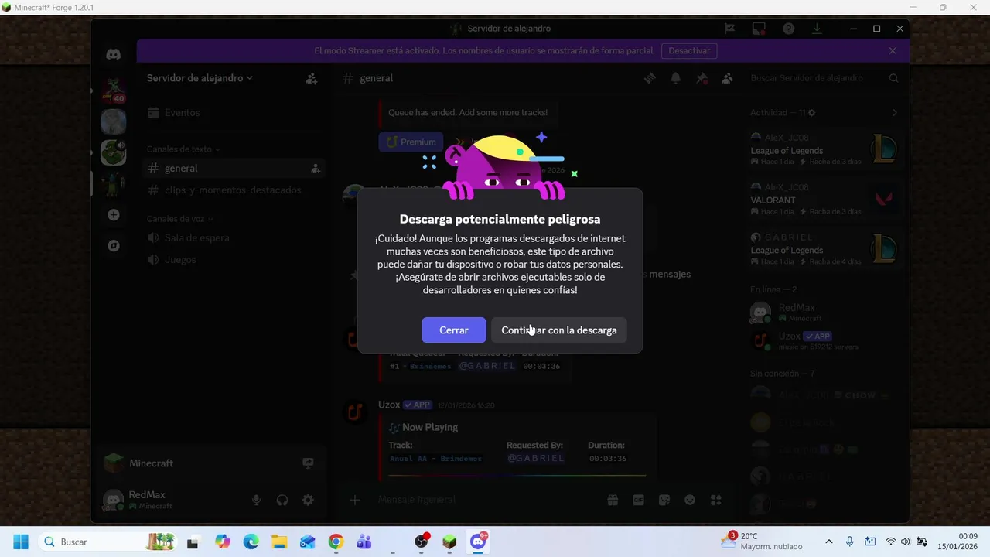Open Discord direct messages home icon

click(114, 55)
